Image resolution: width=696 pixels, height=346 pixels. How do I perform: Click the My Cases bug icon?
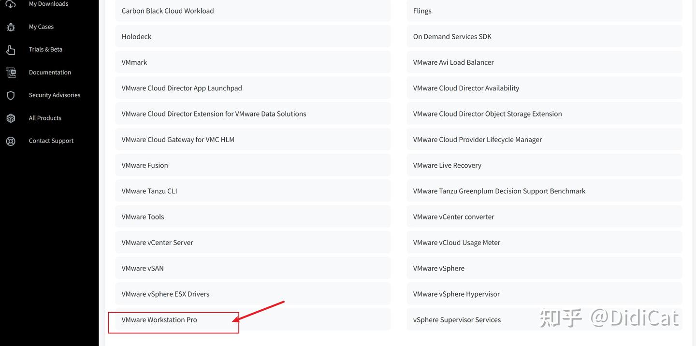coord(11,27)
